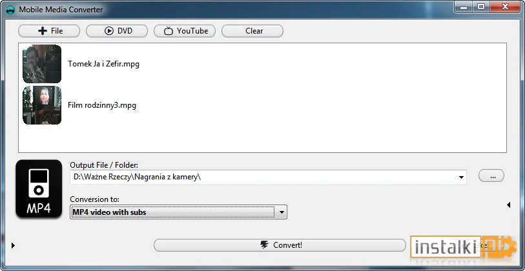Select the Tomek Ja i Zefir.mpg thumbnail
This screenshot has height=271, width=525.
pyautogui.click(x=42, y=64)
